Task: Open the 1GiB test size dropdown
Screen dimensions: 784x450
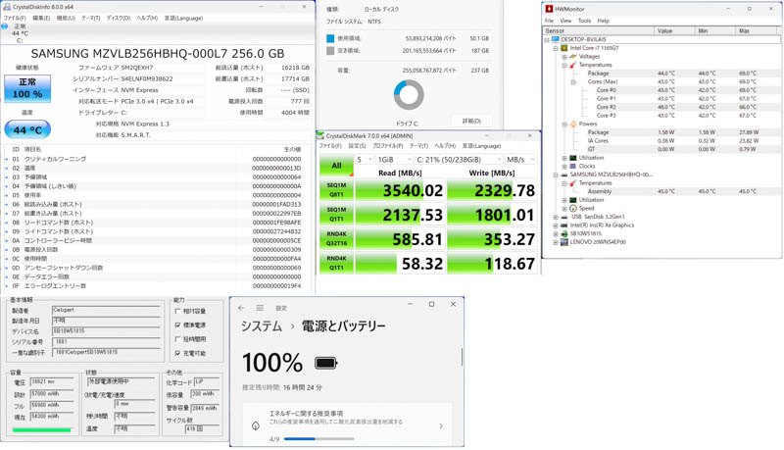Action: 394,160
